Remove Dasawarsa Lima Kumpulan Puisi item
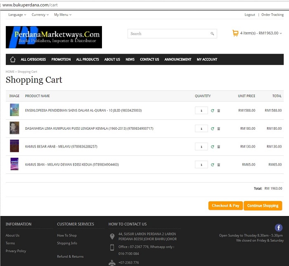289x266 pixels. click(218, 129)
